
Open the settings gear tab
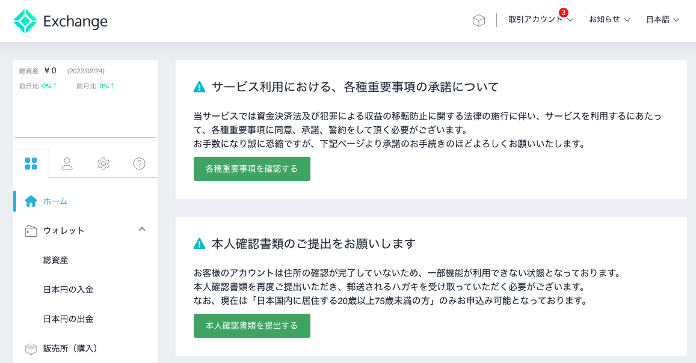coord(103,163)
